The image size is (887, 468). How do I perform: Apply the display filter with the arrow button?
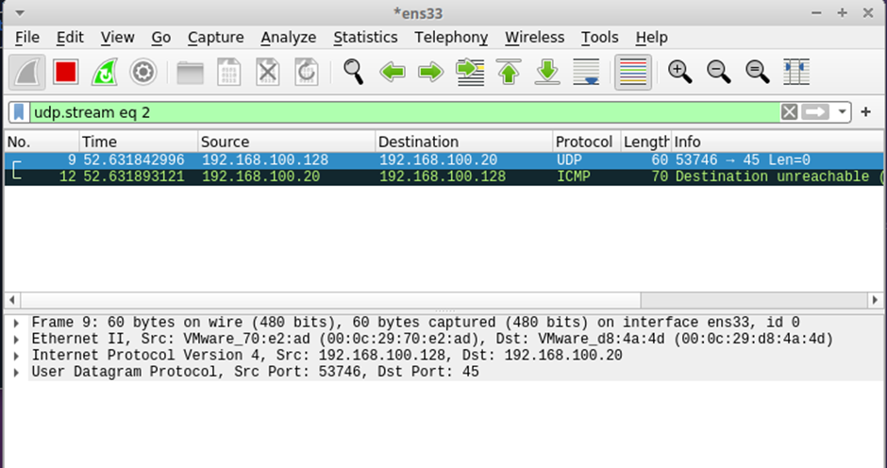point(815,112)
